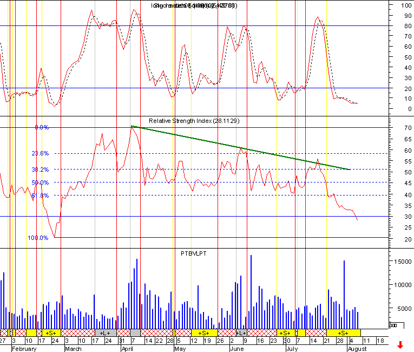Image resolution: width=414 pixels, height=352 pixels.
Task: Select the 23.6% Fibonacci level label
Action: (x=40, y=153)
